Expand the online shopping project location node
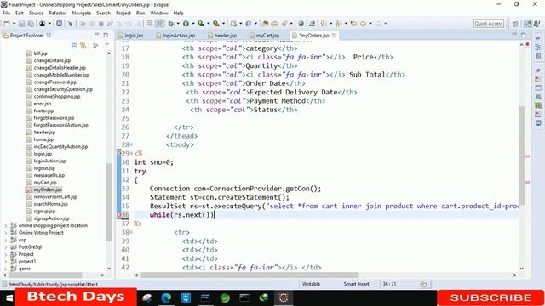The height and width of the screenshot is (306, 545). tap(6, 225)
